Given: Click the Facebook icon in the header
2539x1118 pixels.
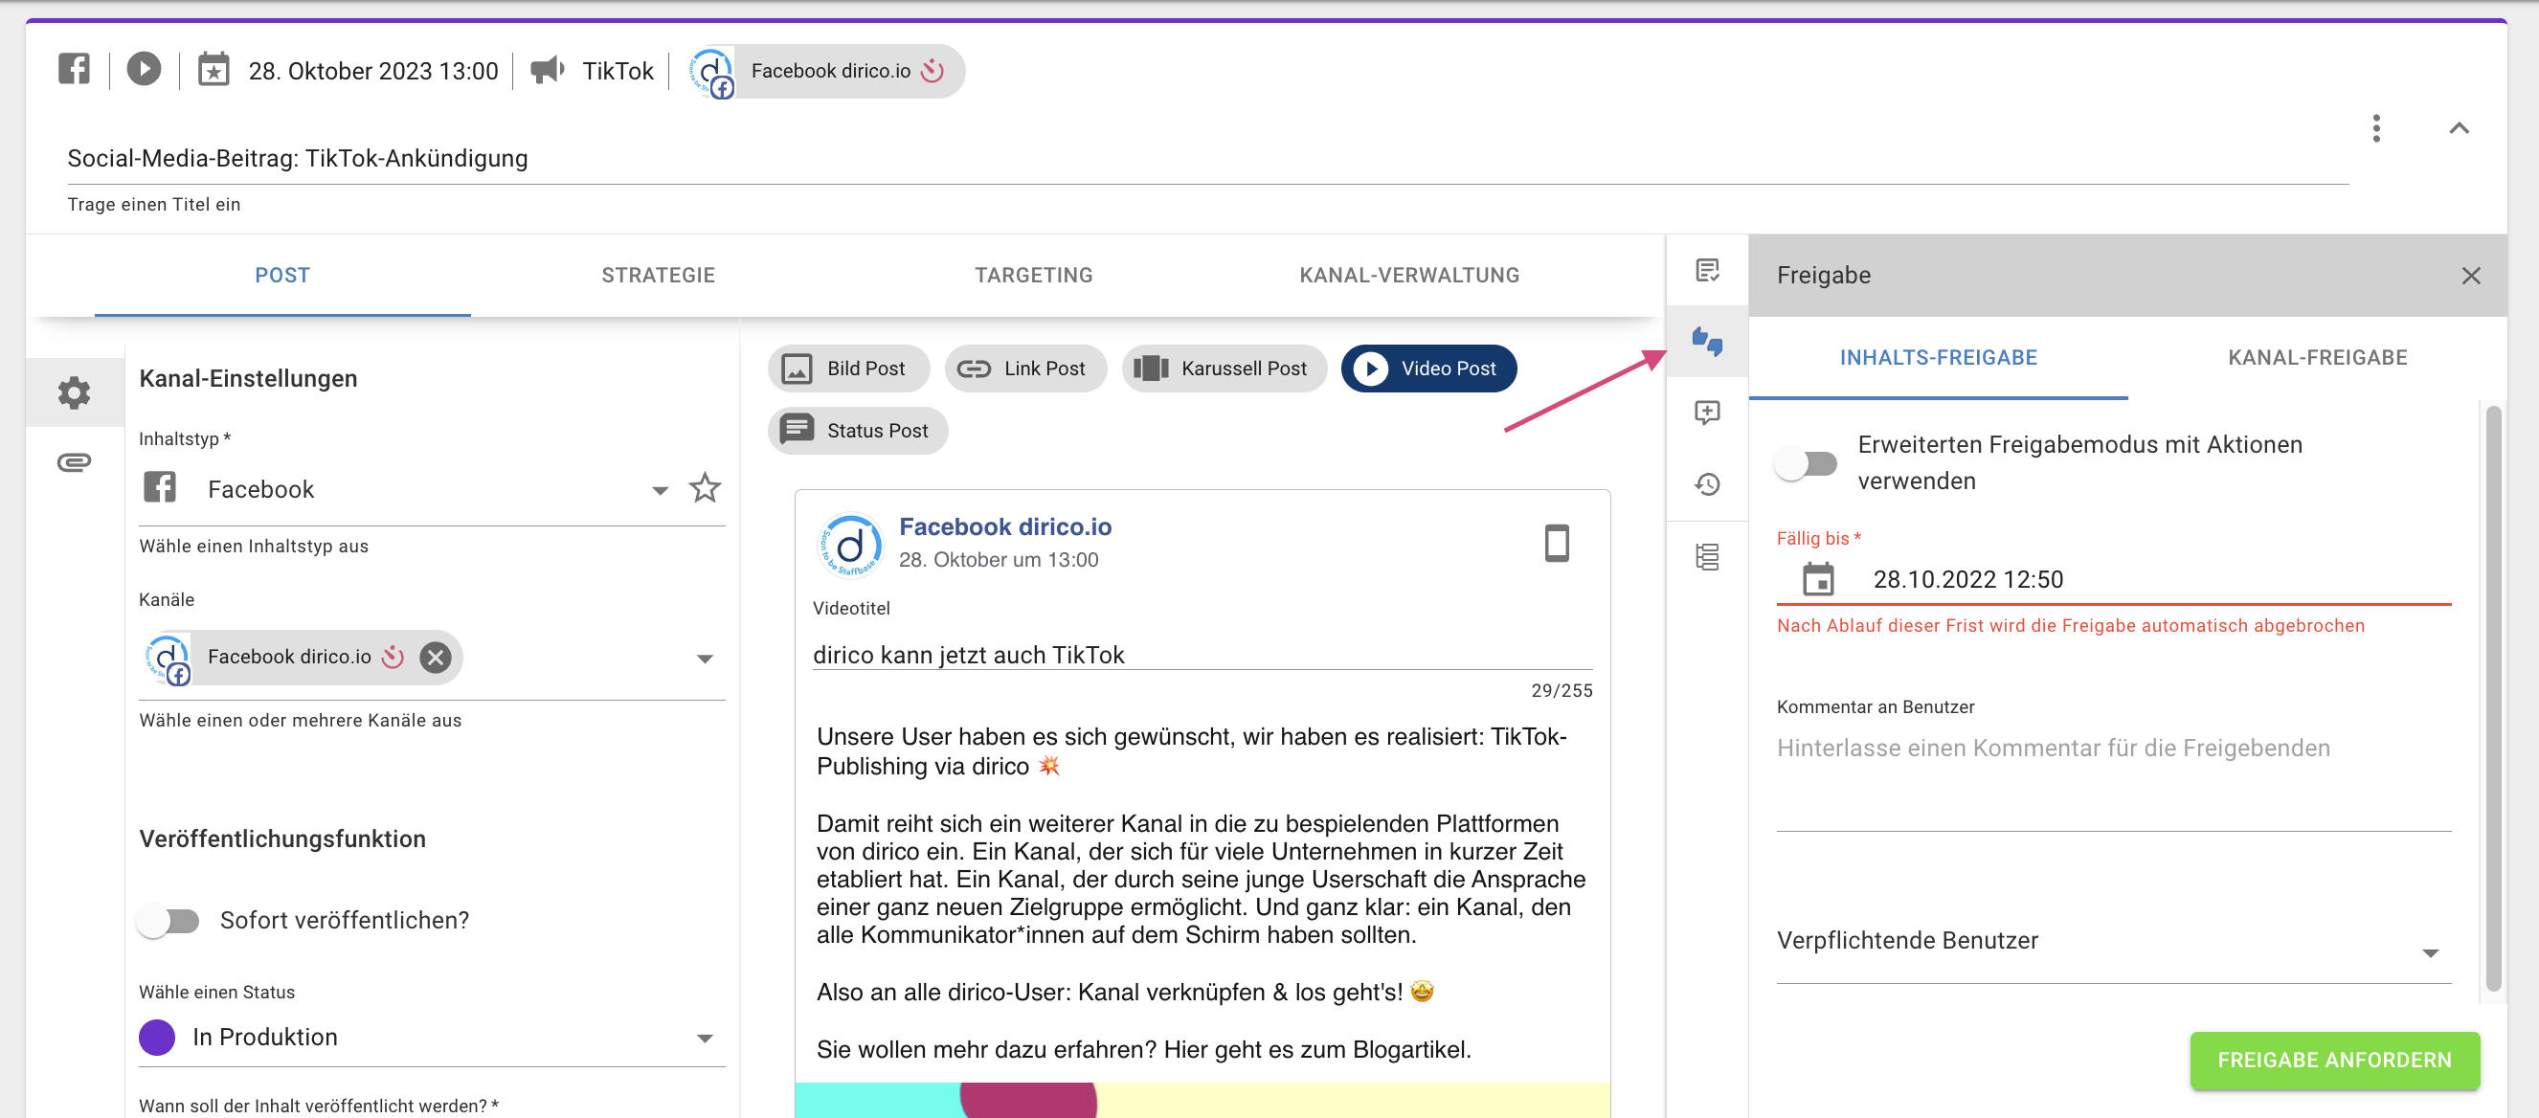Looking at the screenshot, I should pos(74,69).
